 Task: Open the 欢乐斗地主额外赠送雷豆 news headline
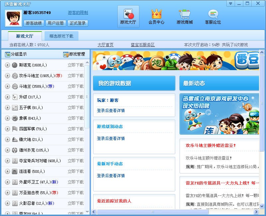[x=211, y=146]
